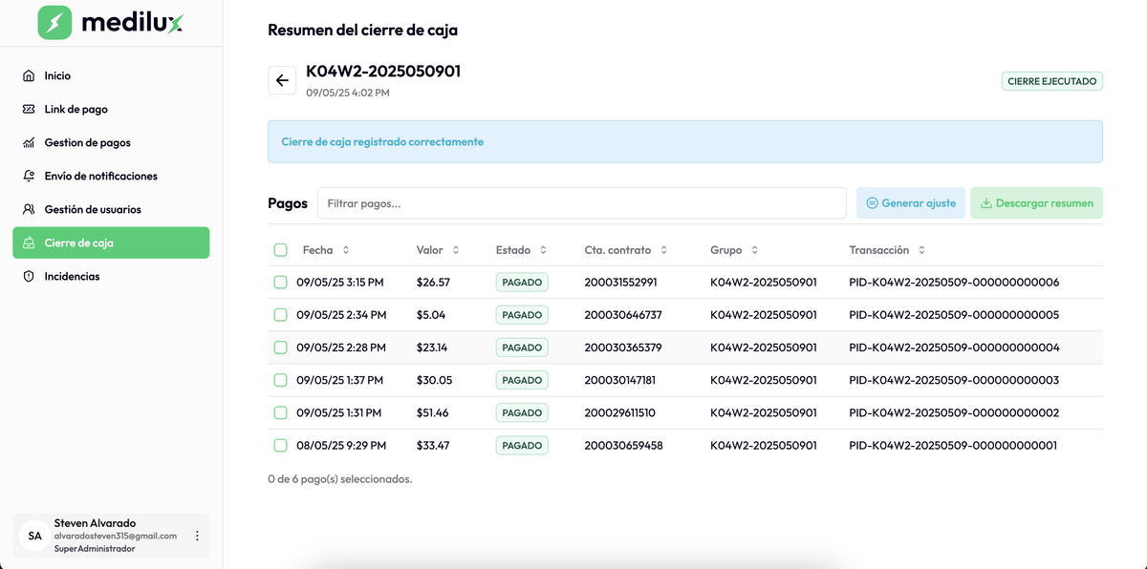The width and height of the screenshot is (1147, 569).
Task: Check the $23.14 payment row checkbox
Action: coord(280,348)
